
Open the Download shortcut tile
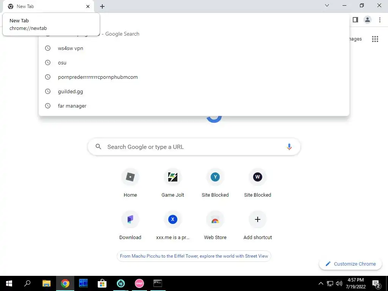[x=130, y=225]
